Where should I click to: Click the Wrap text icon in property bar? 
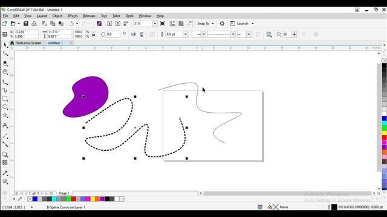269,34
